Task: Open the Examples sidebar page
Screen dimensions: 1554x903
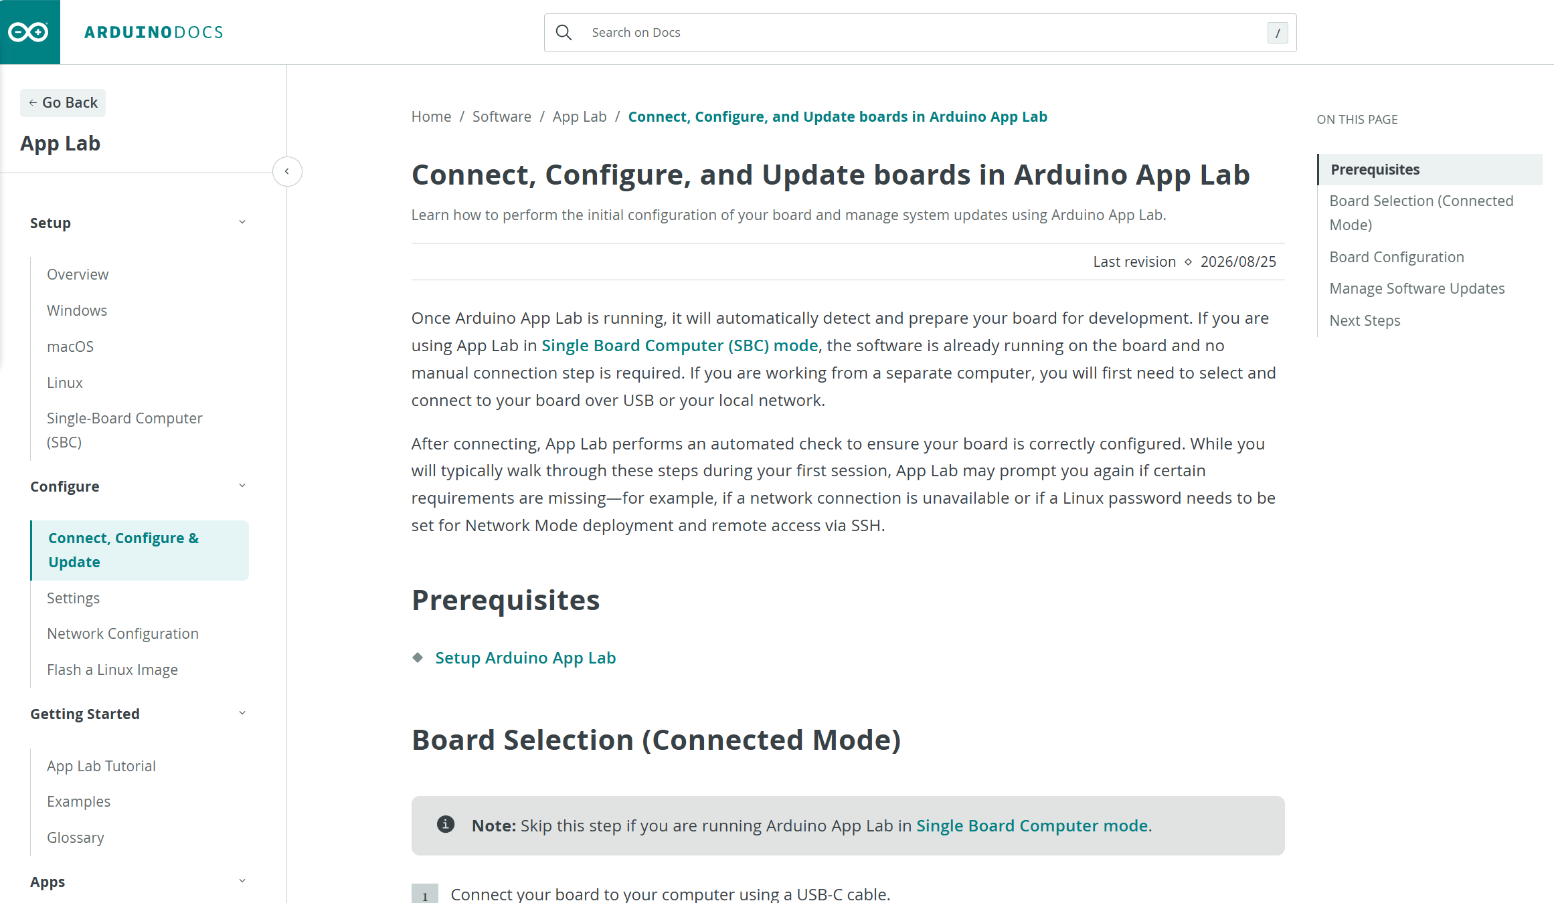Action: point(78,801)
